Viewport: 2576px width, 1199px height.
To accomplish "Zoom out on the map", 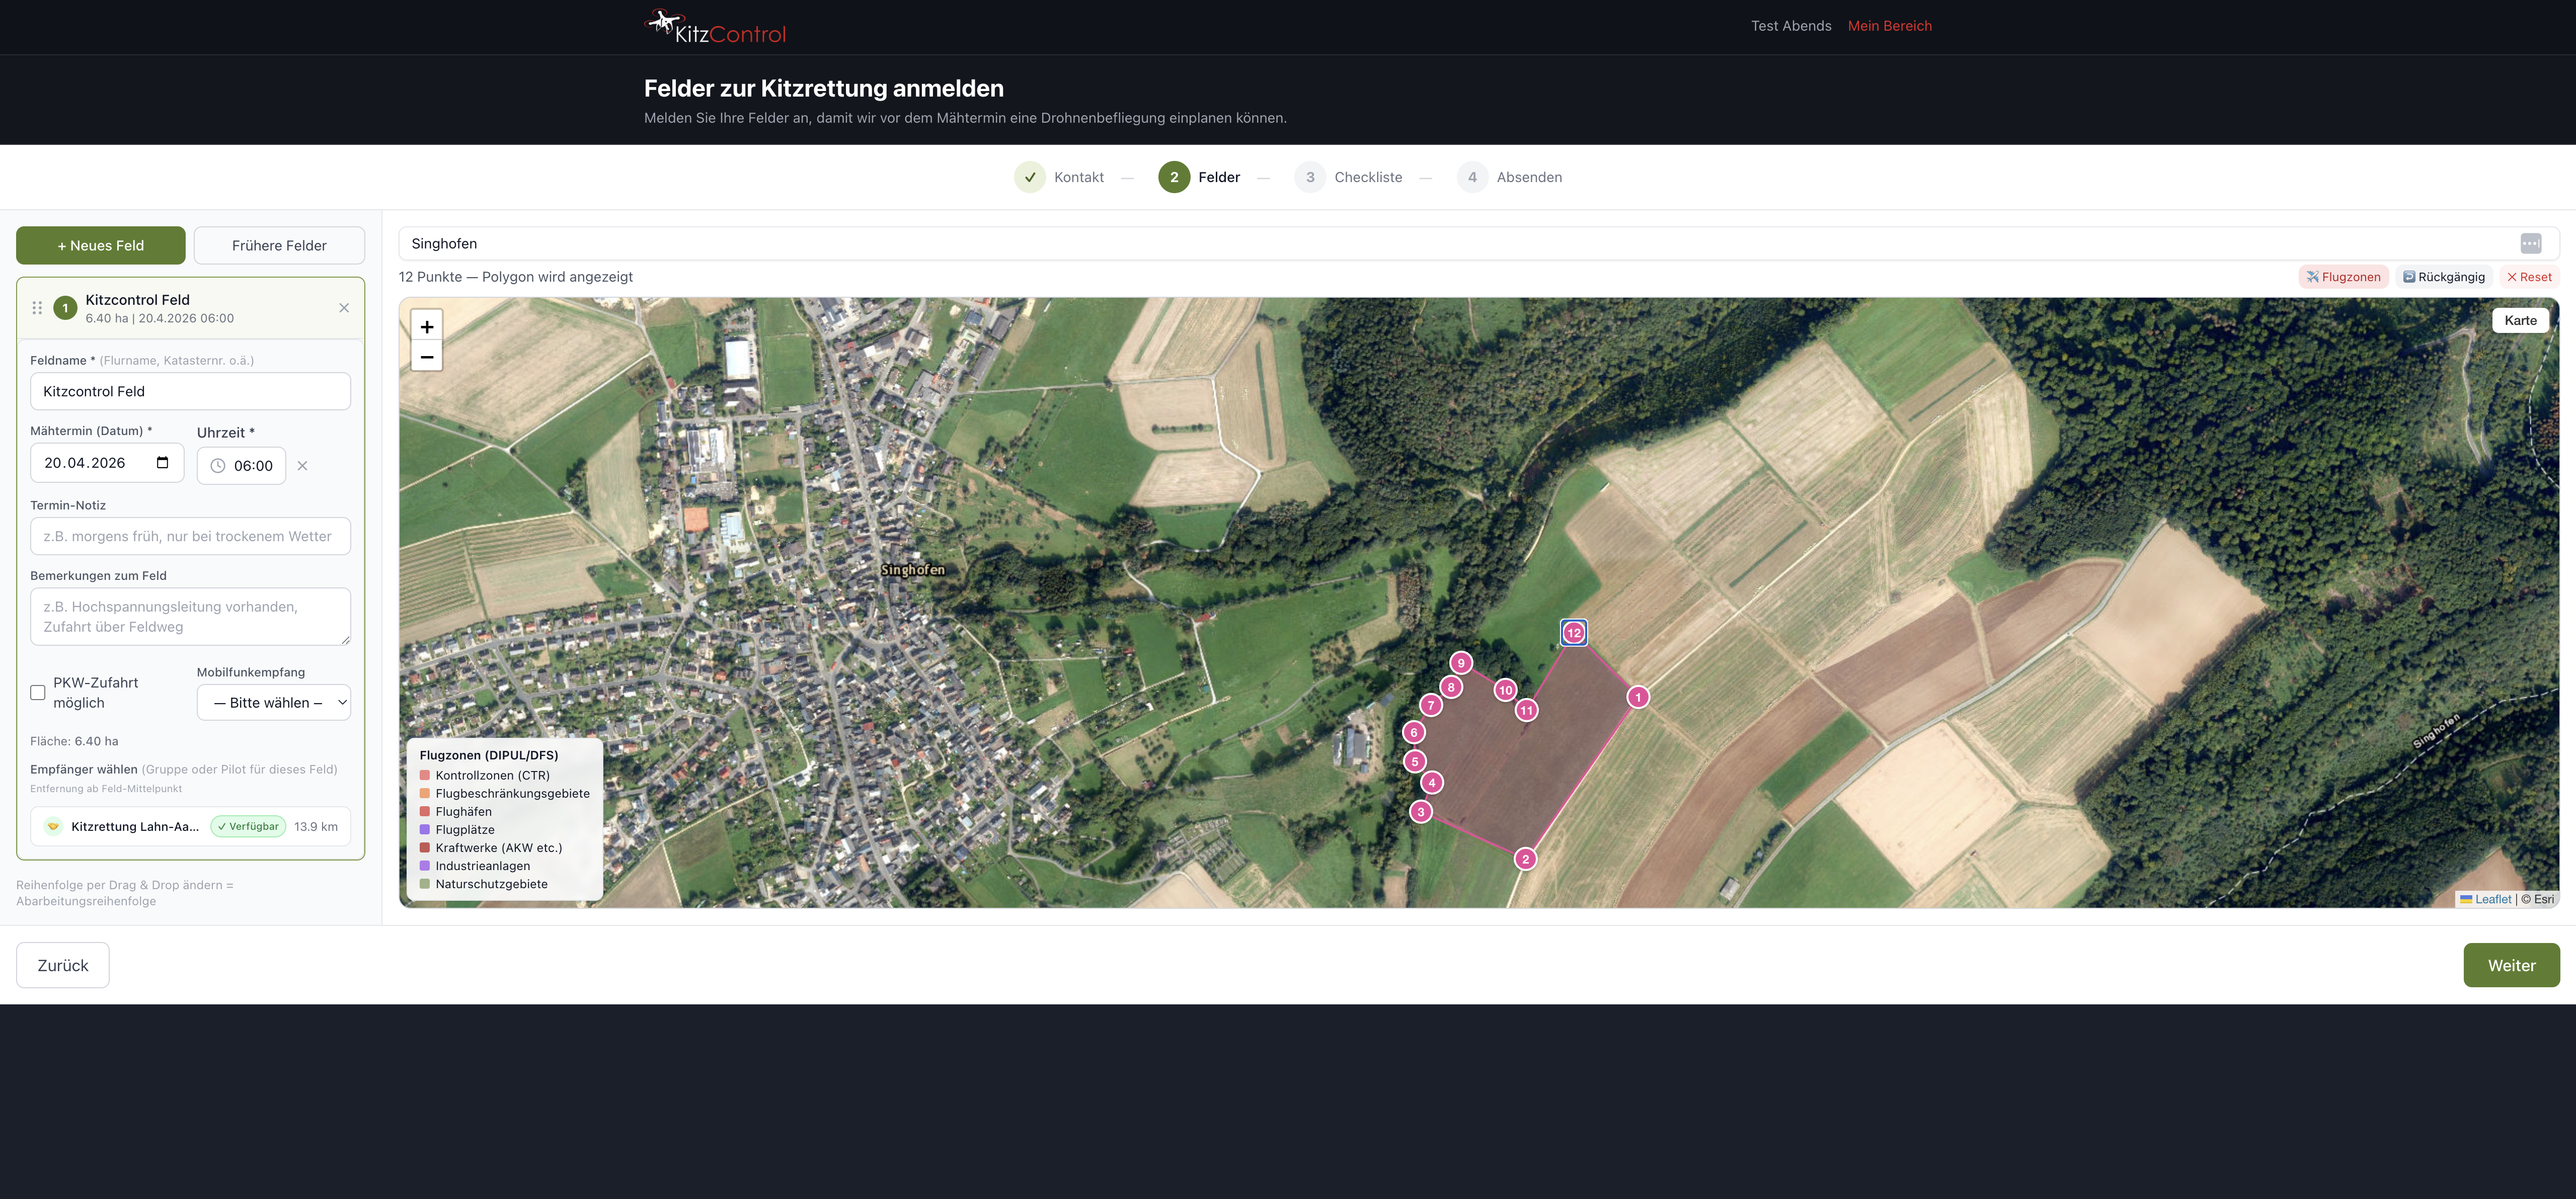I will tap(427, 357).
